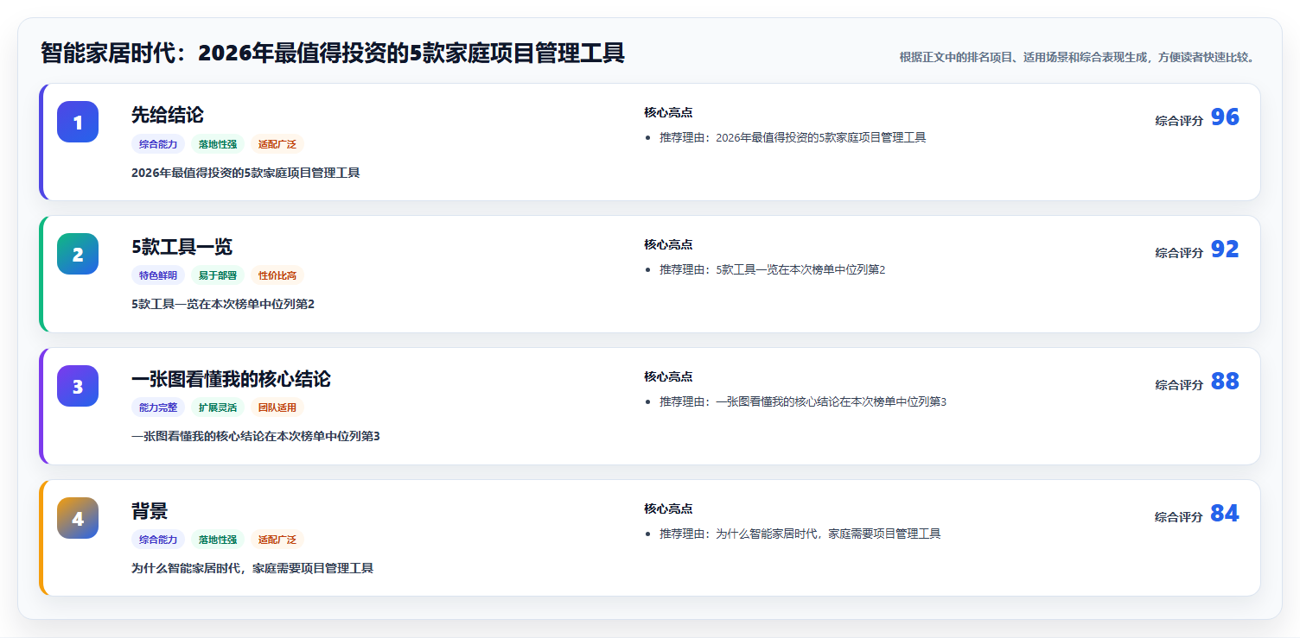Screen dimensions: 1300x638
Task: Click the 性价比高 tag
Action: tap(277, 275)
